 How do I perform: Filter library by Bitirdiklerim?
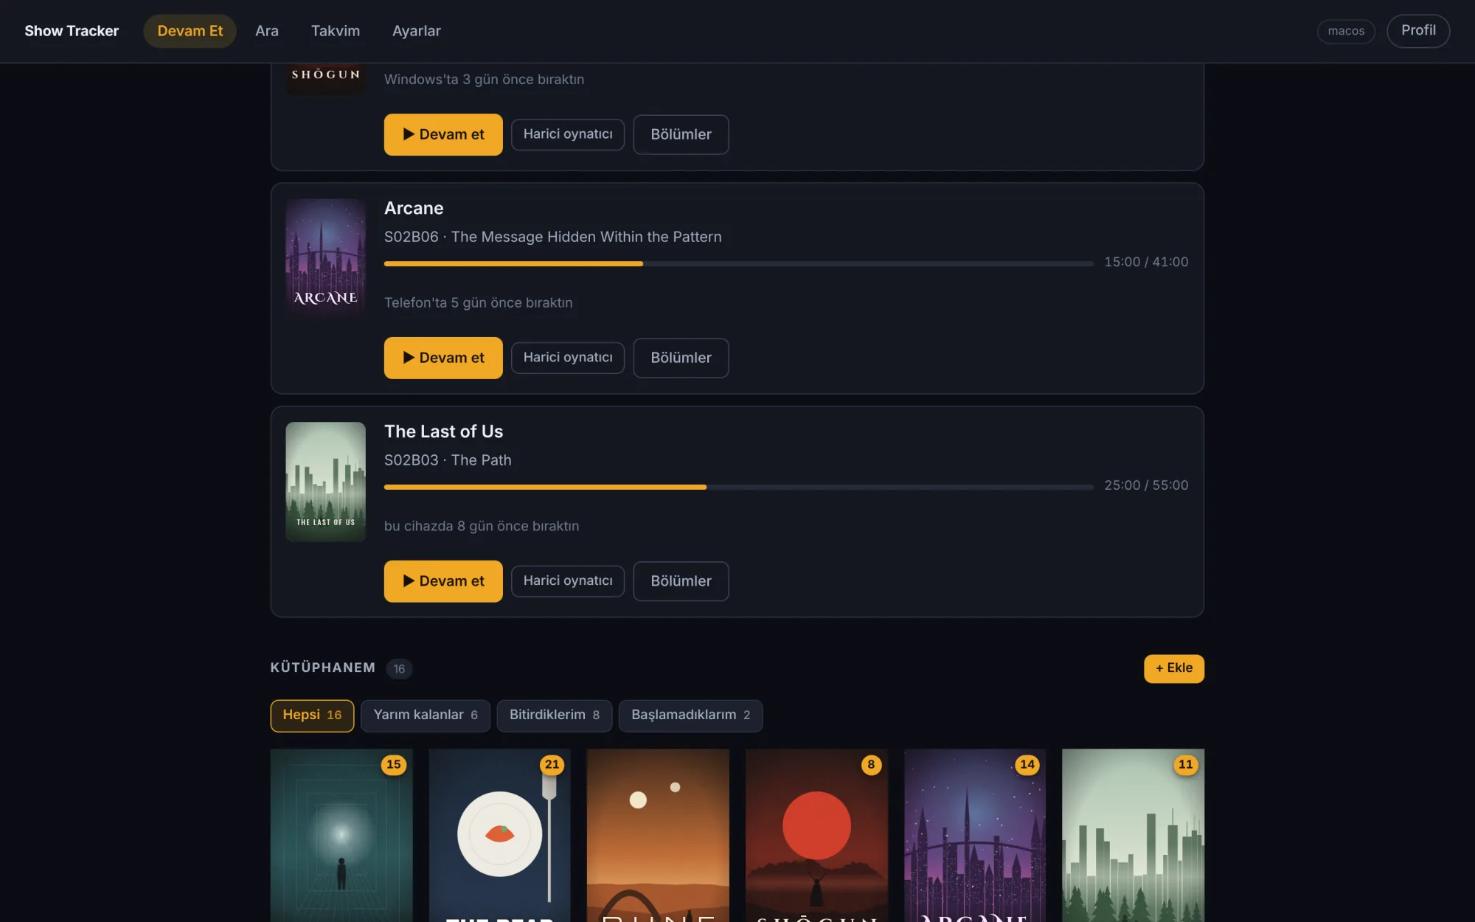click(x=555, y=715)
